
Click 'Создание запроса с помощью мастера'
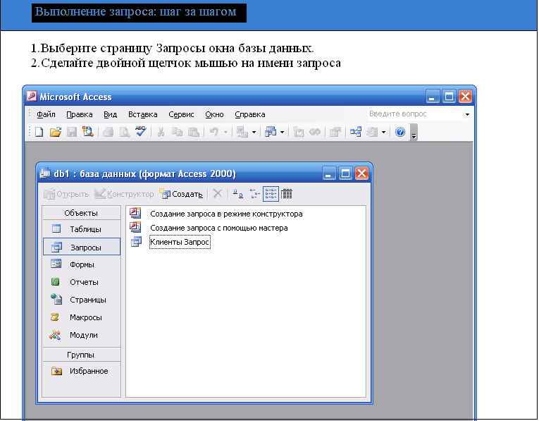pos(209,228)
